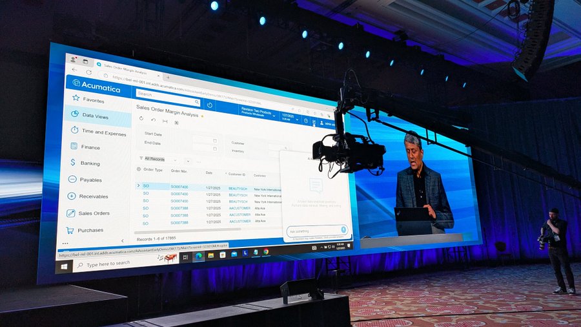This screenshot has width=581, height=327.
Task: Select the Banking dollar sign icon
Action: pyautogui.click(x=73, y=163)
